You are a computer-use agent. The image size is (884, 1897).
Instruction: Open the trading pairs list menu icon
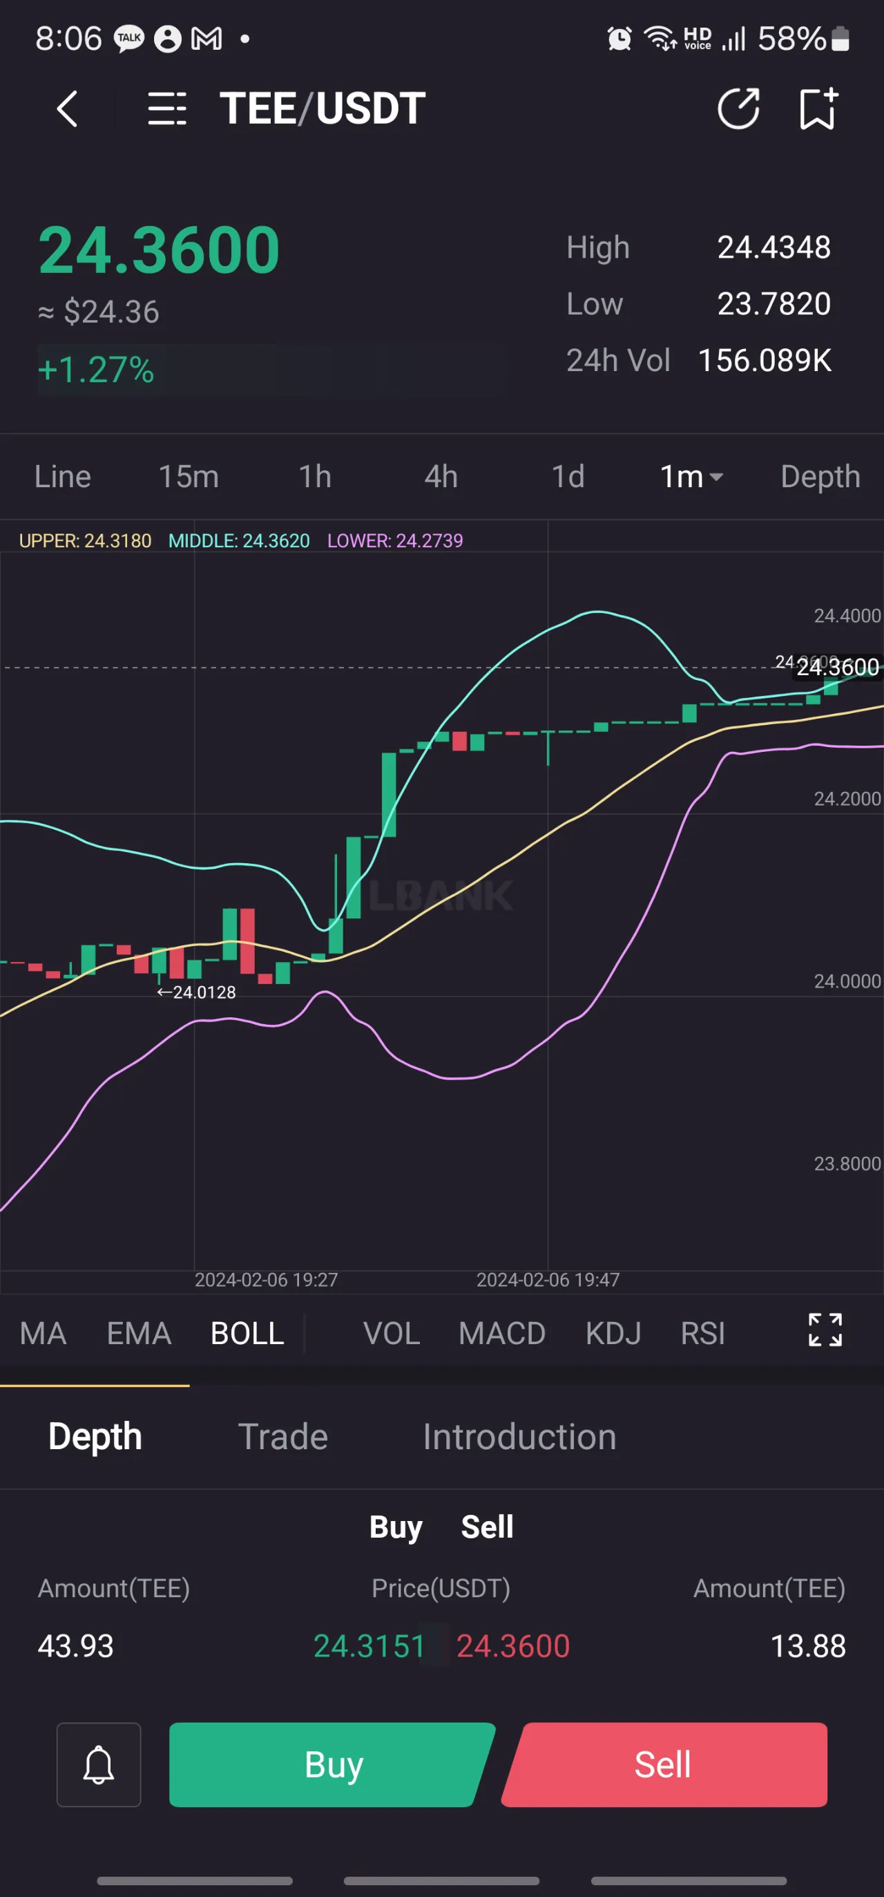pyautogui.click(x=167, y=109)
